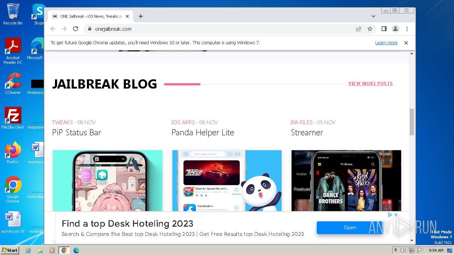Viewport: 454px width, 255px height.
Task: Open the Panda Helper Lite post title
Action: (x=203, y=132)
